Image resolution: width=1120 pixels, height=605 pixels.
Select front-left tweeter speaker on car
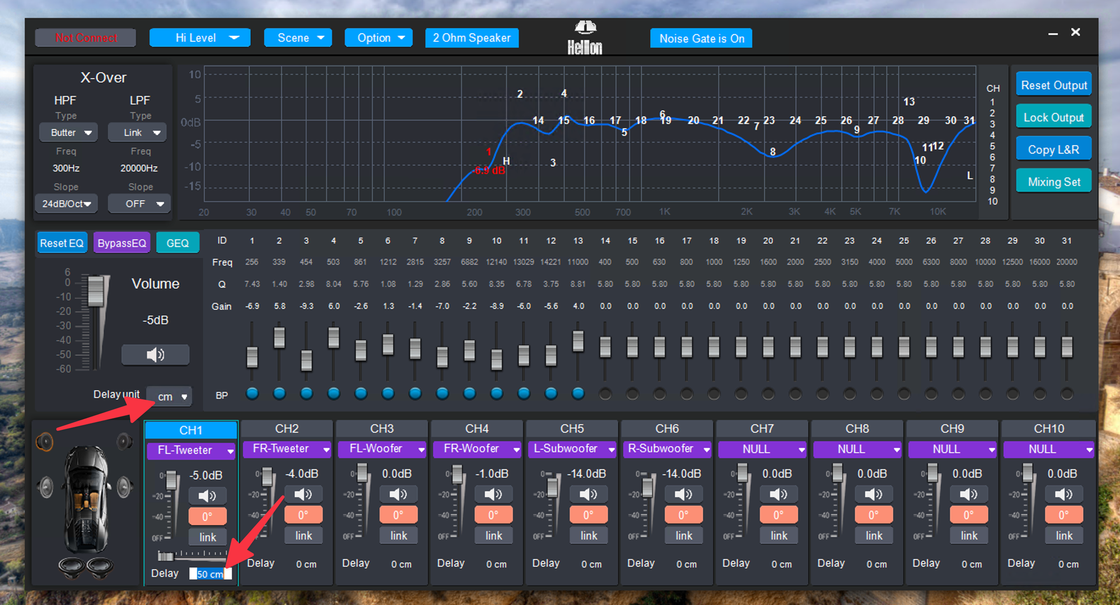click(45, 442)
